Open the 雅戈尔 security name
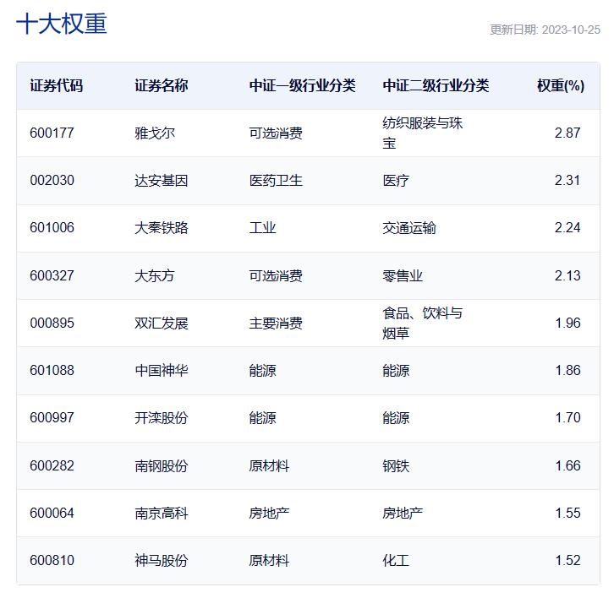614x598 pixels. coord(155,133)
